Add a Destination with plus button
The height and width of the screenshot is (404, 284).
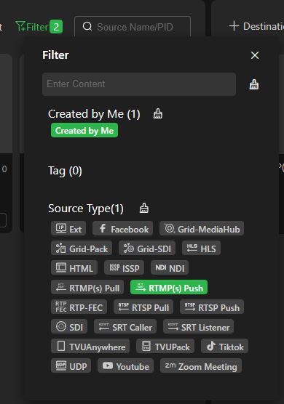[x=256, y=26]
